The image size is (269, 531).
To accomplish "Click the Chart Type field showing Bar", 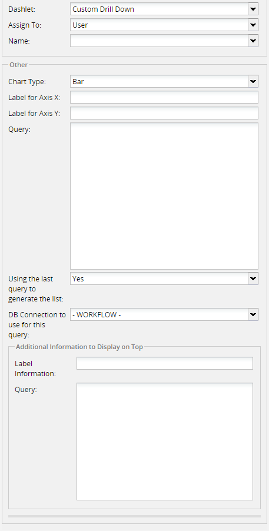I will (160, 82).
